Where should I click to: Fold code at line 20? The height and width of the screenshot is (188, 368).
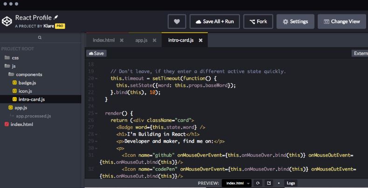[96, 78]
